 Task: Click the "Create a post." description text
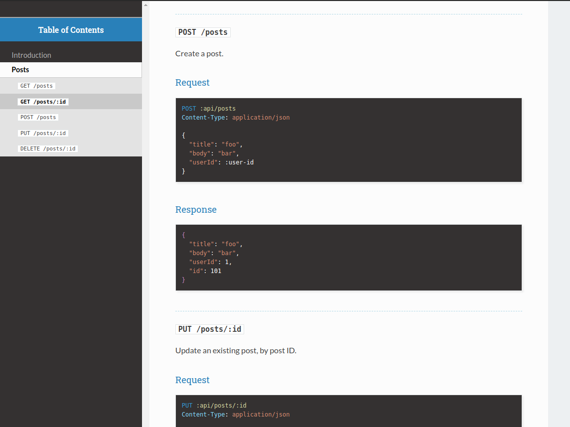[199, 54]
